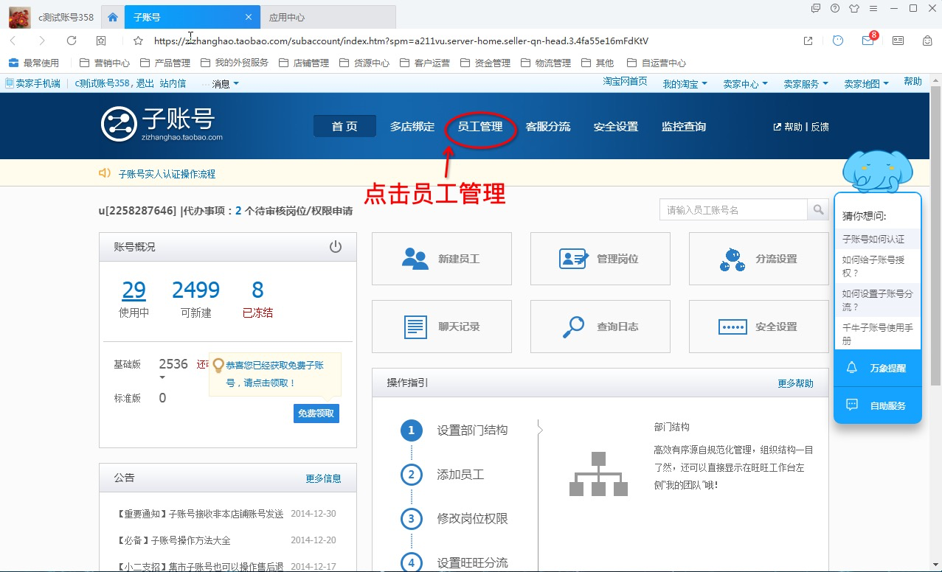Viewport: 942px width, 572px height.
Task: Click the power icon in 账号概况
Action: point(336,246)
